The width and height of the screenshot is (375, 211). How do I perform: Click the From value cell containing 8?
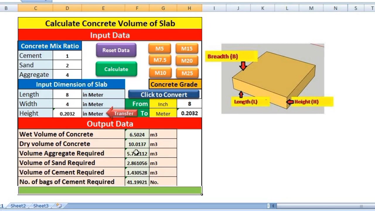pyautogui.click(x=189, y=104)
